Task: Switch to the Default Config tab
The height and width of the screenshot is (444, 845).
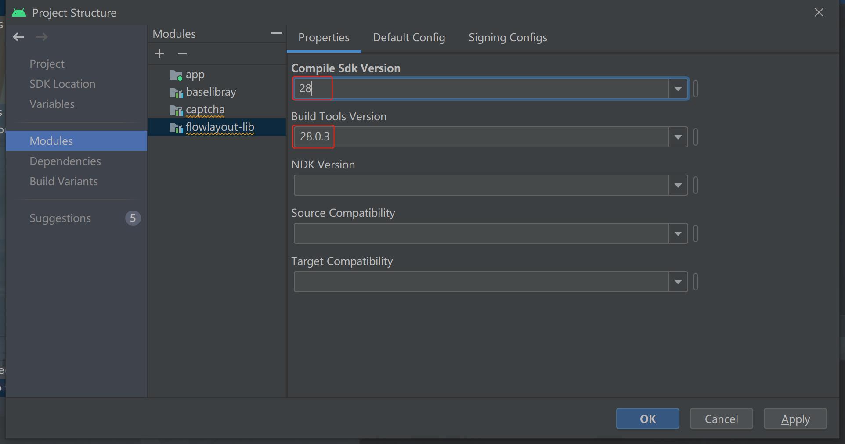Action: (409, 38)
